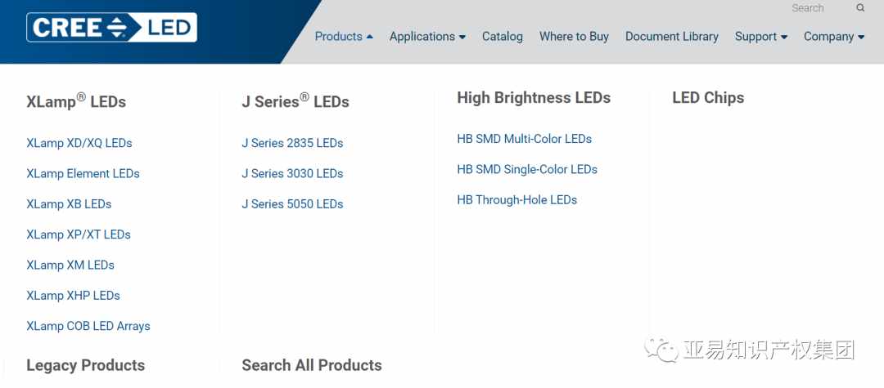Click the Cree LED logo

coord(111,27)
